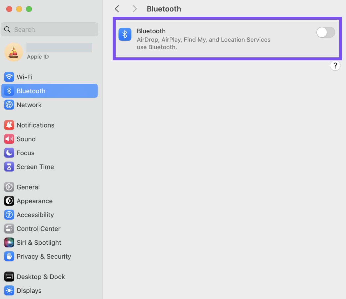Open Screen Time settings
The height and width of the screenshot is (299, 346).
[x=50, y=167]
